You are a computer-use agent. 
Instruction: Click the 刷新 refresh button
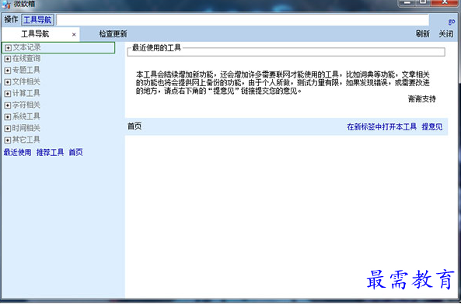point(422,34)
